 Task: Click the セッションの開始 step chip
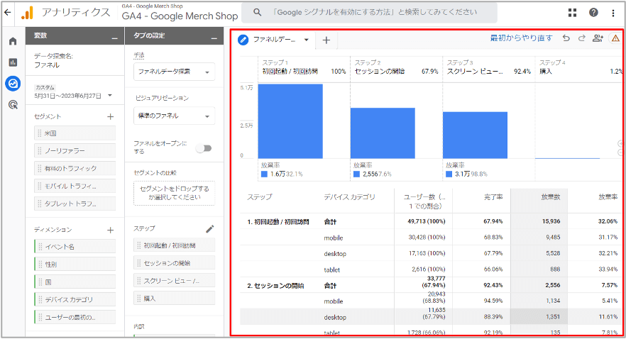coord(174,263)
